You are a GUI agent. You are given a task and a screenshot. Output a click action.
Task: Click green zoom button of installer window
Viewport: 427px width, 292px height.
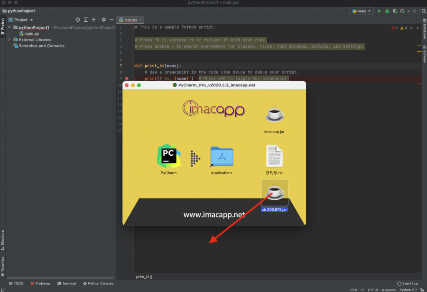(x=139, y=85)
